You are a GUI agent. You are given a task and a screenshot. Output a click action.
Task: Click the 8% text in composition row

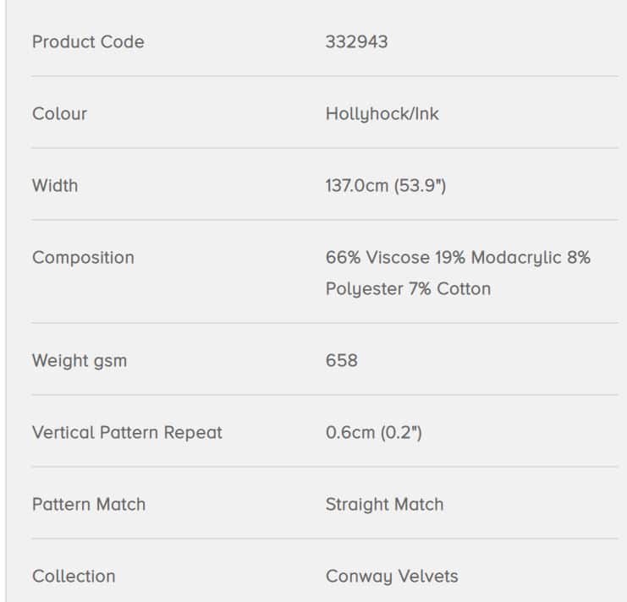[579, 258]
